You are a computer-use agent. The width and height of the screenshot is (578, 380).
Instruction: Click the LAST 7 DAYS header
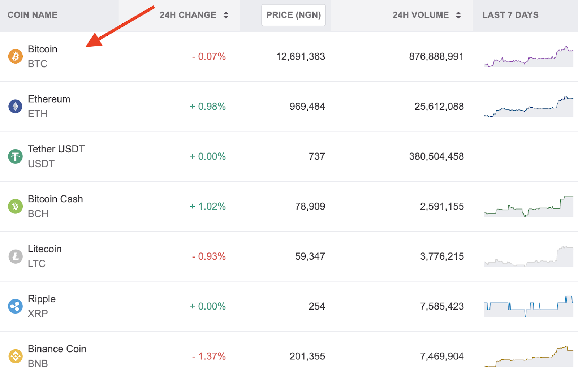[x=510, y=15]
